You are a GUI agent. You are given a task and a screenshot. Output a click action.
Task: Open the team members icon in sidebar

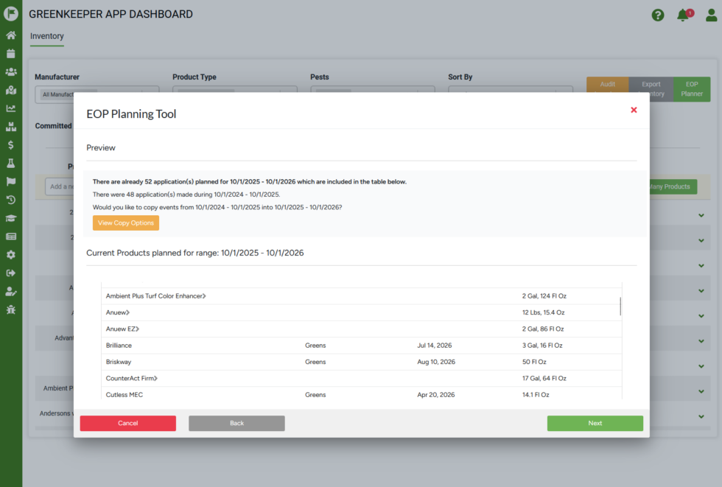pyautogui.click(x=11, y=71)
